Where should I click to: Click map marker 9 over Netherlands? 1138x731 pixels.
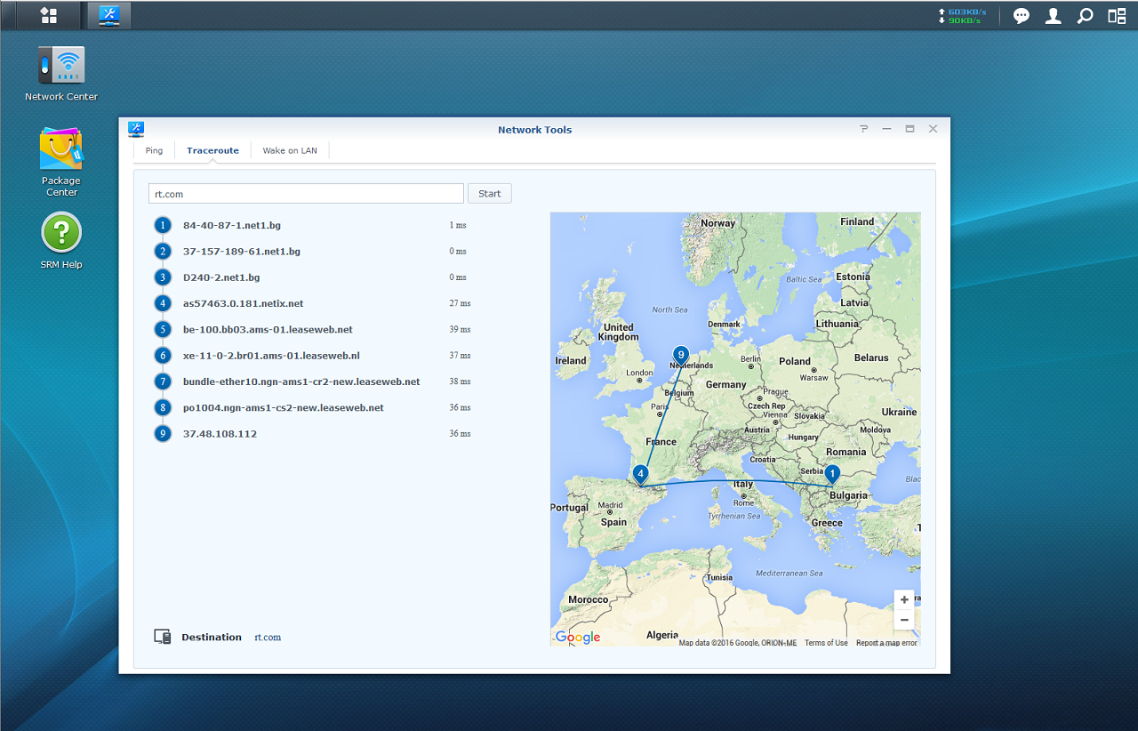pyautogui.click(x=681, y=355)
